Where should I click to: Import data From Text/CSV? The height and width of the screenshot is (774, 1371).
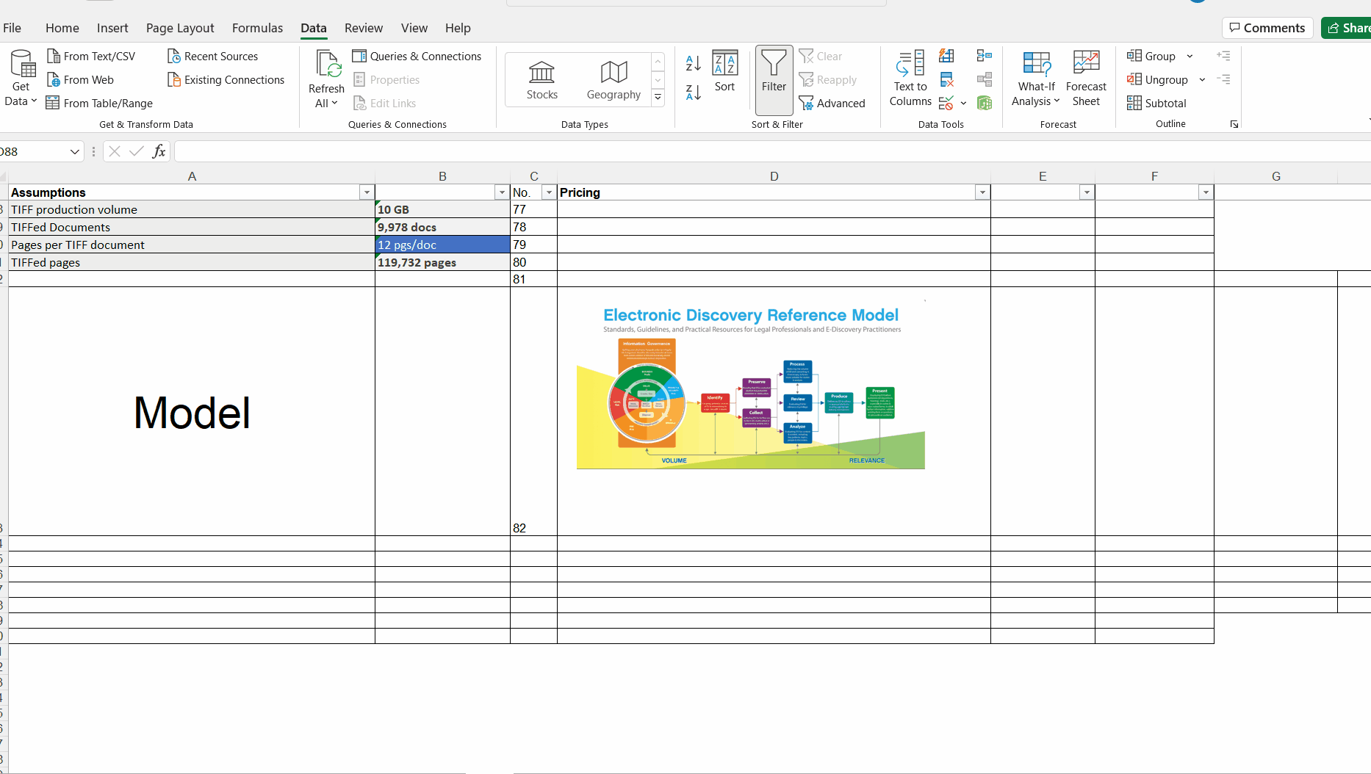coord(91,57)
